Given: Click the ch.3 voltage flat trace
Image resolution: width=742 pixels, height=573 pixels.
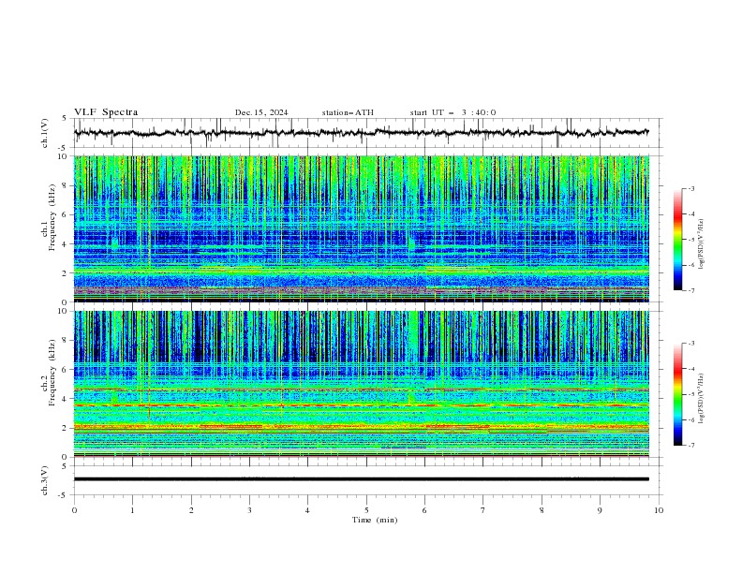Looking at the screenshot, I should pyautogui.click(x=362, y=479).
